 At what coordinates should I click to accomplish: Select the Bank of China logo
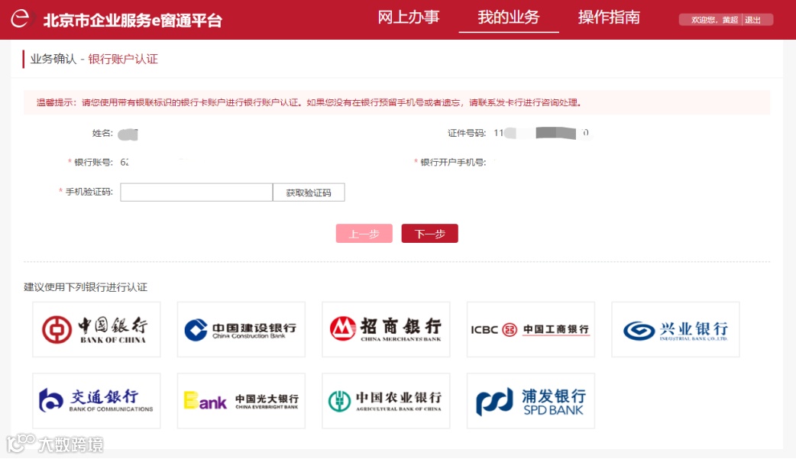tap(96, 329)
